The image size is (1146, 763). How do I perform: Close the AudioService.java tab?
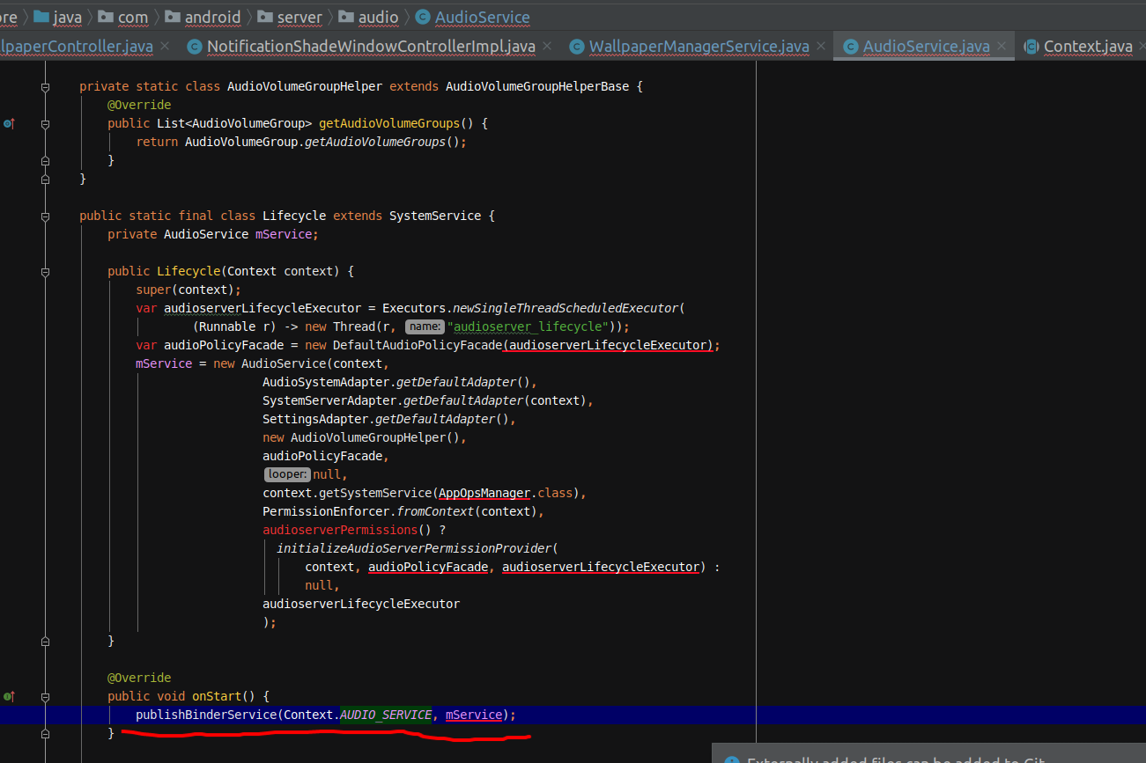coord(1002,46)
